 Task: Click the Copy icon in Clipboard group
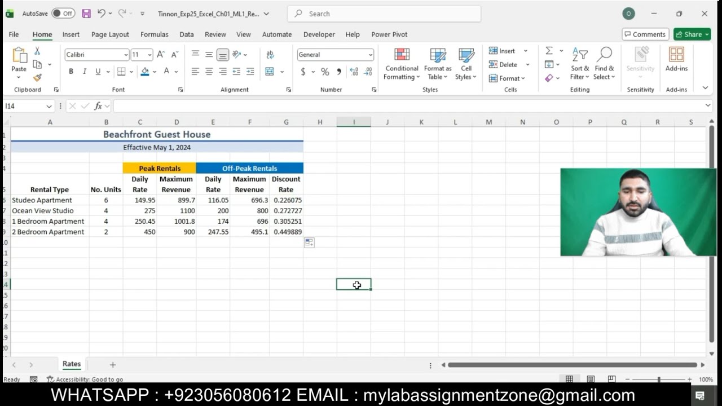pos(37,64)
